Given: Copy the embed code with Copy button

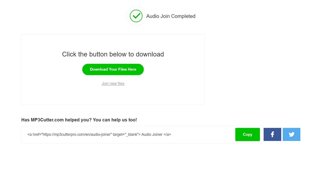Looking at the screenshot, I should 248,134.
